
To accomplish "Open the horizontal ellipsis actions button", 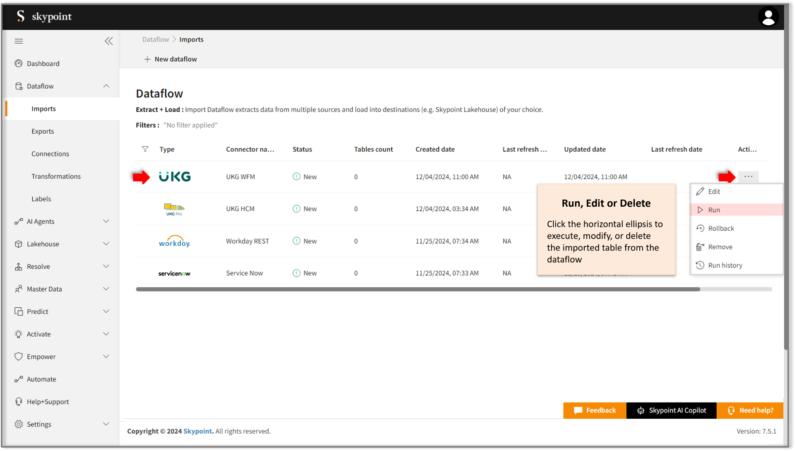I will (x=748, y=177).
